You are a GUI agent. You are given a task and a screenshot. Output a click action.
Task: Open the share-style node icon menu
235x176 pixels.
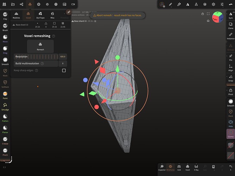21,4
